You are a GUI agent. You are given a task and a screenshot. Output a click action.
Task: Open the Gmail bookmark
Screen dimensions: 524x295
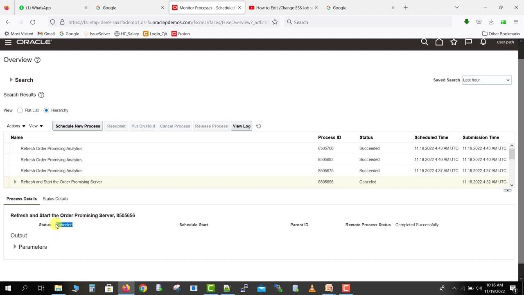click(x=46, y=34)
